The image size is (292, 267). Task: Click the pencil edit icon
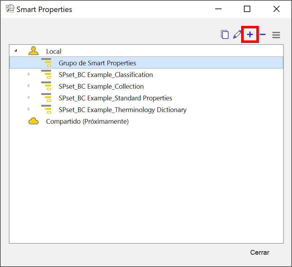pyautogui.click(x=237, y=35)
